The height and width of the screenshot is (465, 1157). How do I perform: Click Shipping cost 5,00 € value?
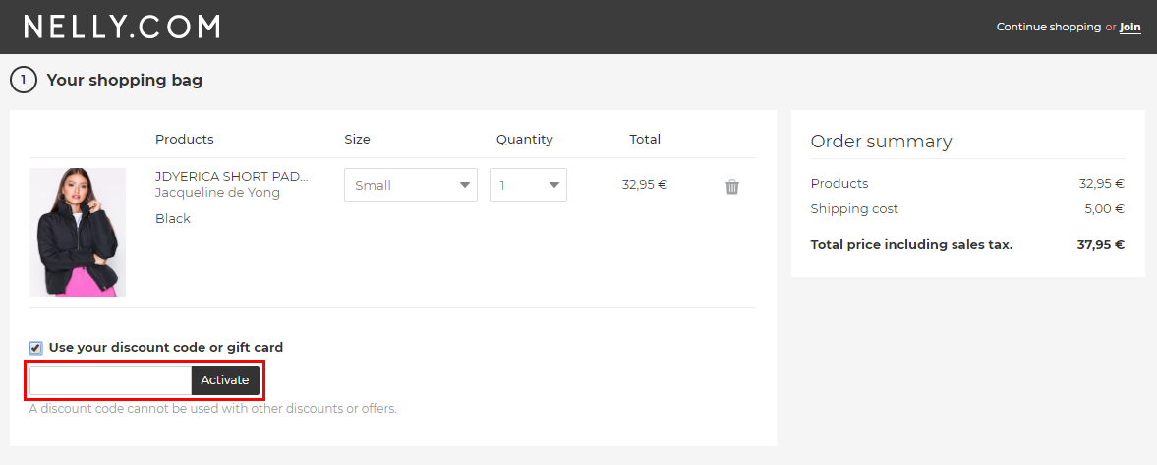(1104, 208)
